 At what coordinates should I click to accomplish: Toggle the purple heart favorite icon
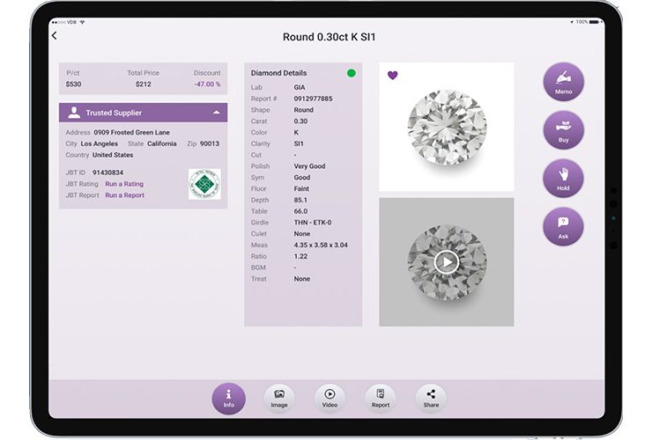click(x=393, y=76)
